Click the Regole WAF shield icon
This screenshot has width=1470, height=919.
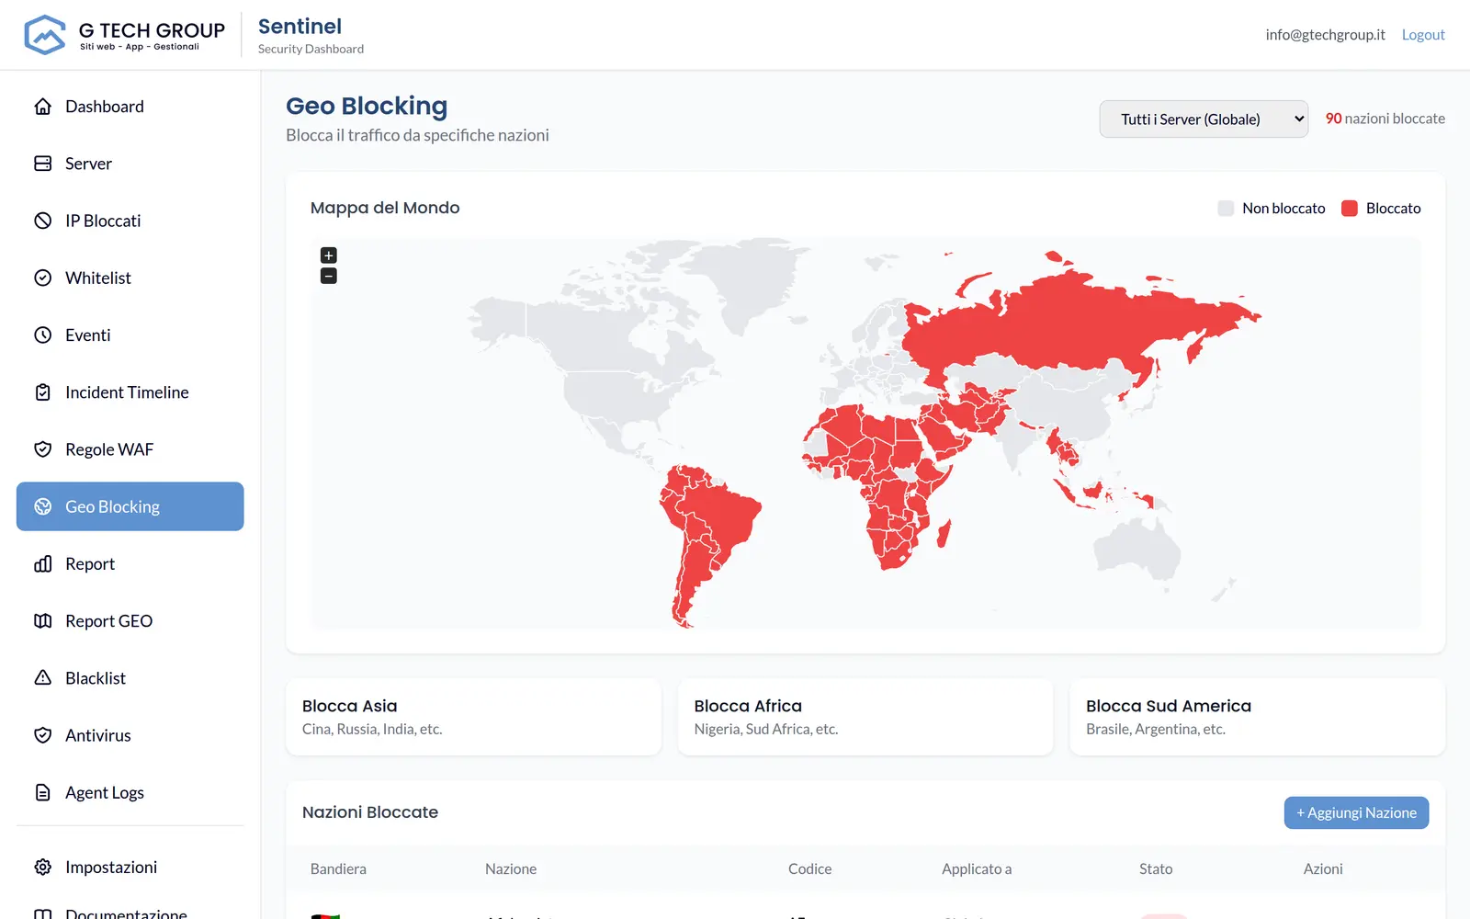(x=43, y=449)
